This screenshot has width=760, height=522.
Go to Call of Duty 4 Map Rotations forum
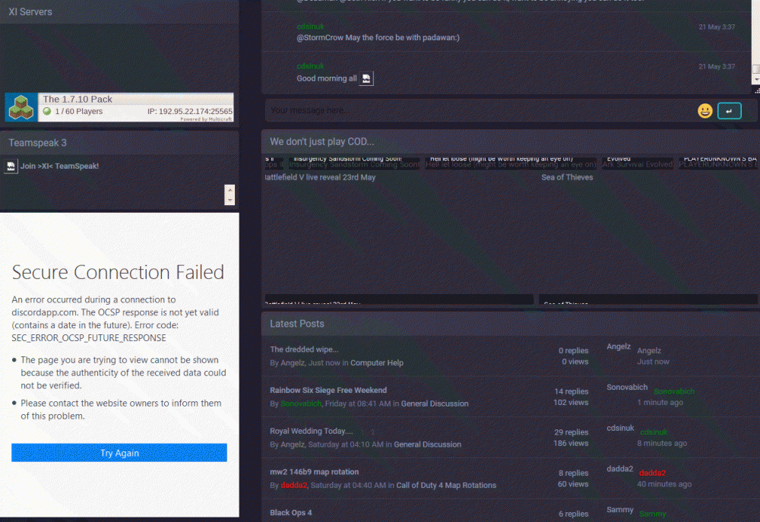[446, 486]
